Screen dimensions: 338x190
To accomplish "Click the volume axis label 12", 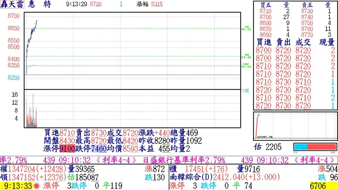I will pyautogui.click(x=15, y=102).
